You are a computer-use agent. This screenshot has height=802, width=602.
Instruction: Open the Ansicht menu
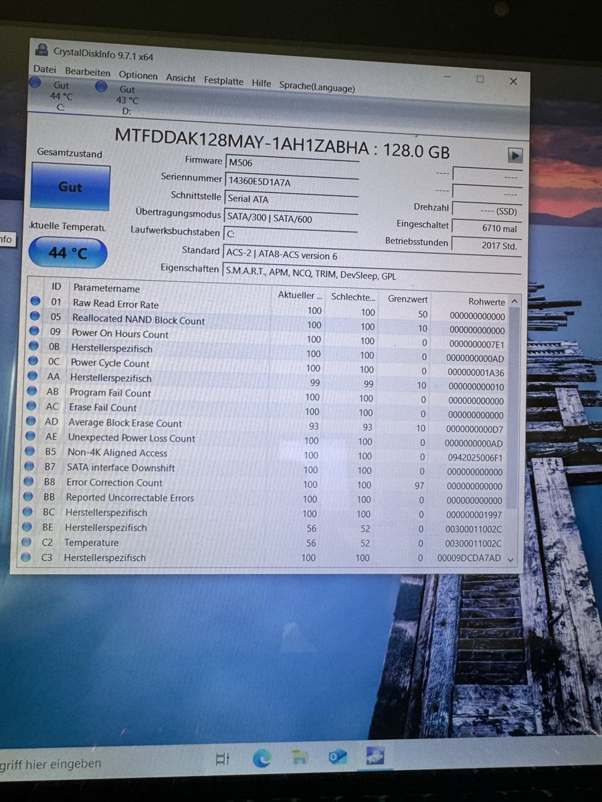(x=181, y=78)
